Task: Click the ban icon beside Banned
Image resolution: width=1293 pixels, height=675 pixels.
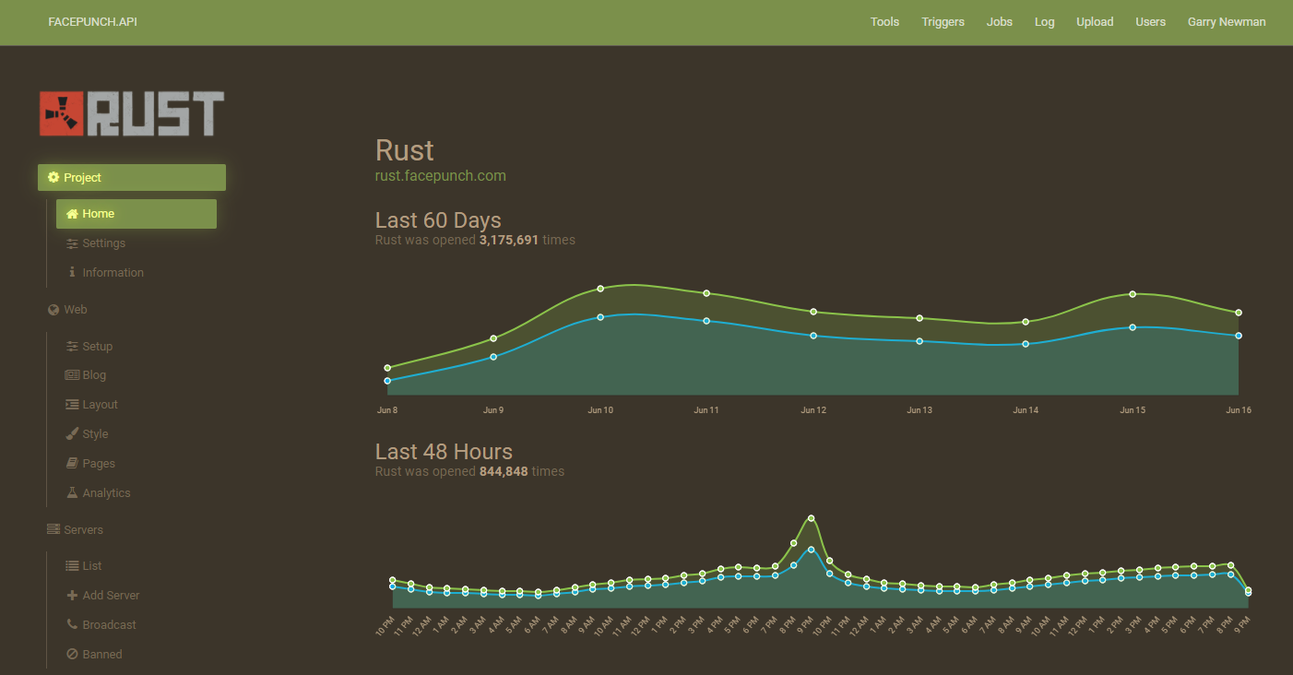Action: (x=73, y=654)
